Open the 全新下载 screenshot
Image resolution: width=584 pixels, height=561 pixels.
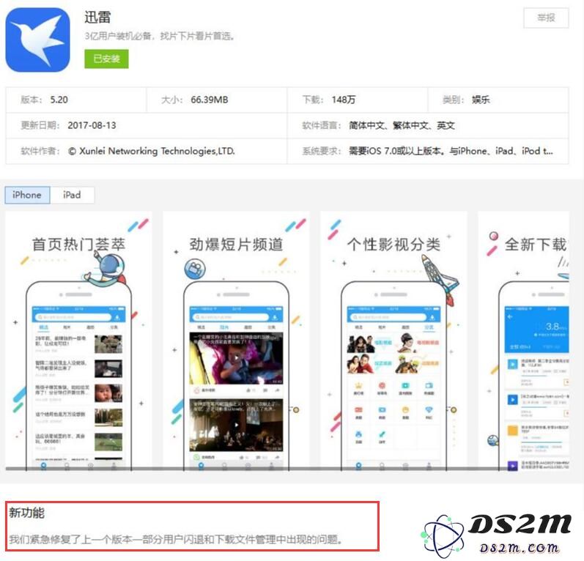pyautogui.click(x=523, y=341)
